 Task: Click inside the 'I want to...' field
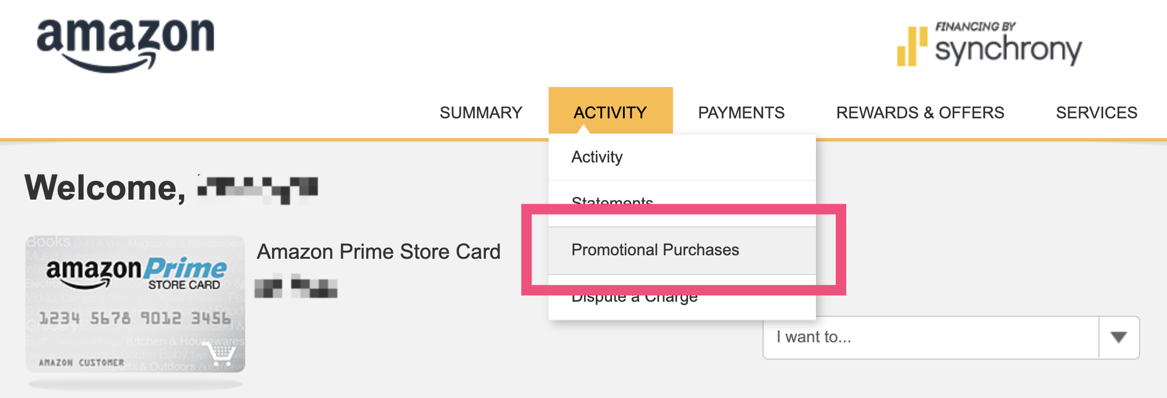[x=872, y=337]
